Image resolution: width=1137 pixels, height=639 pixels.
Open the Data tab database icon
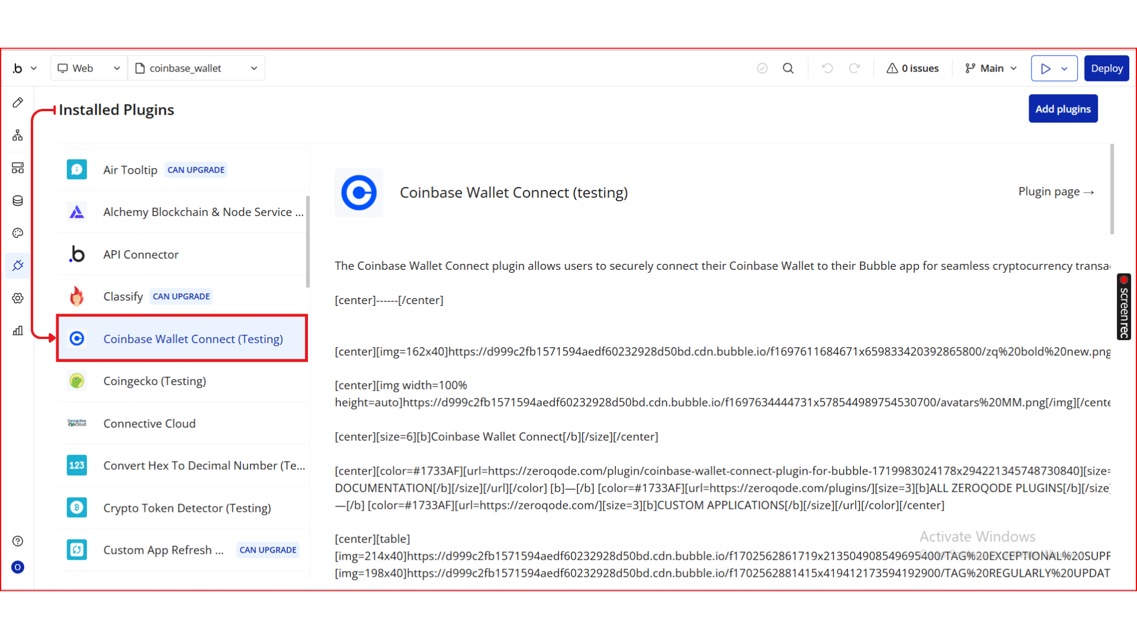click(x=18, y=201)
